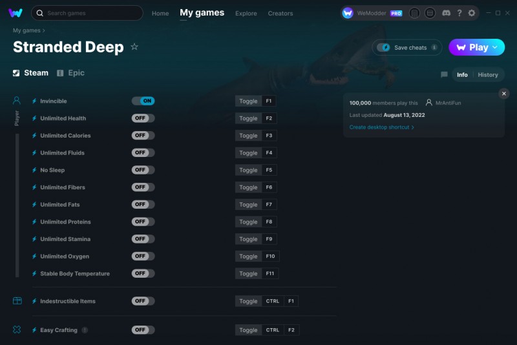Select the Epic platform tab
Image resolution: width=517 pixels, height=345 pixels.
point(70,73)
